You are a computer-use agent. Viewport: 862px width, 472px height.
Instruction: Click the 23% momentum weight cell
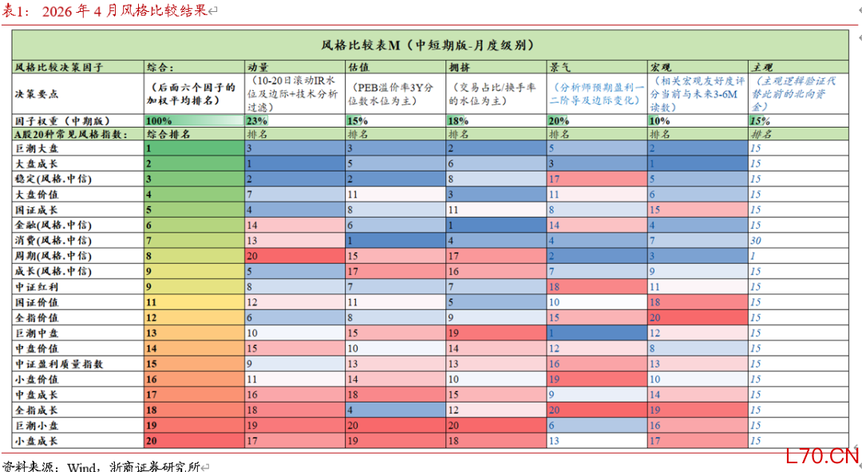[x=257, y=120]
